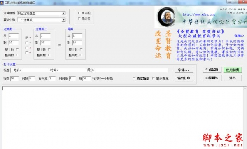
Task: Click the 输出打印 button
Action: [x=184, y=78]
